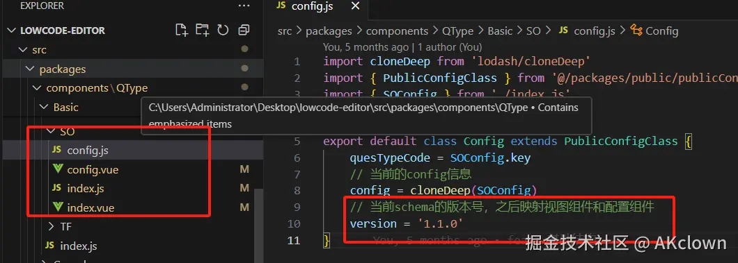Select Basic in the breadcrumb path
The height and width of the screenshot is (263, 738).
[500, 31]
